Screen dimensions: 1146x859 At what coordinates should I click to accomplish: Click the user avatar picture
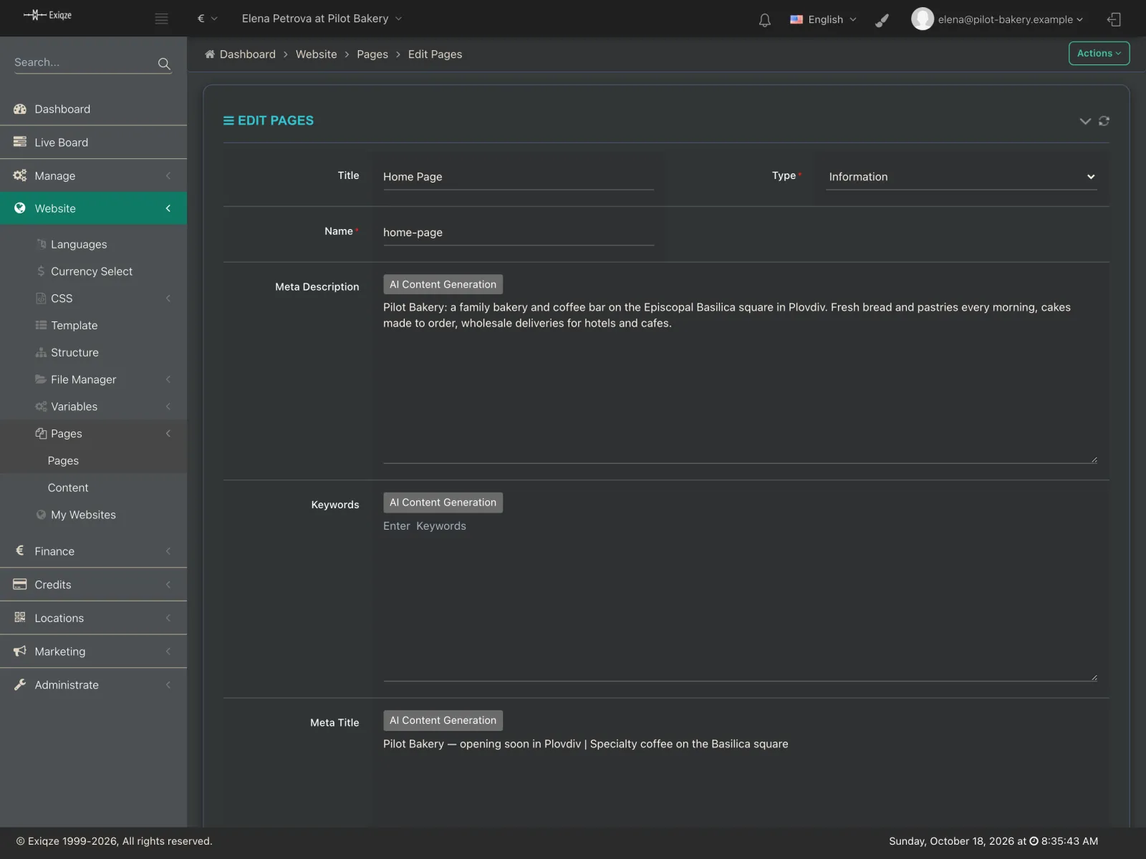click(x=923, y=19)
